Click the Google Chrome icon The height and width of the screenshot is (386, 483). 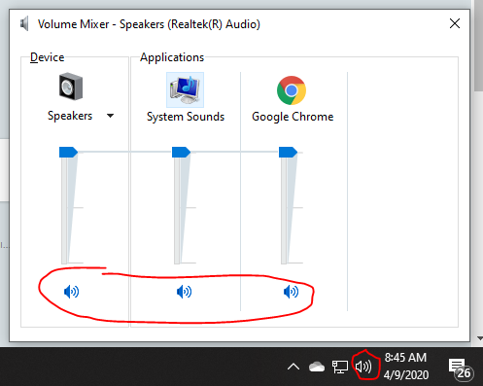[x=292, y=90]
